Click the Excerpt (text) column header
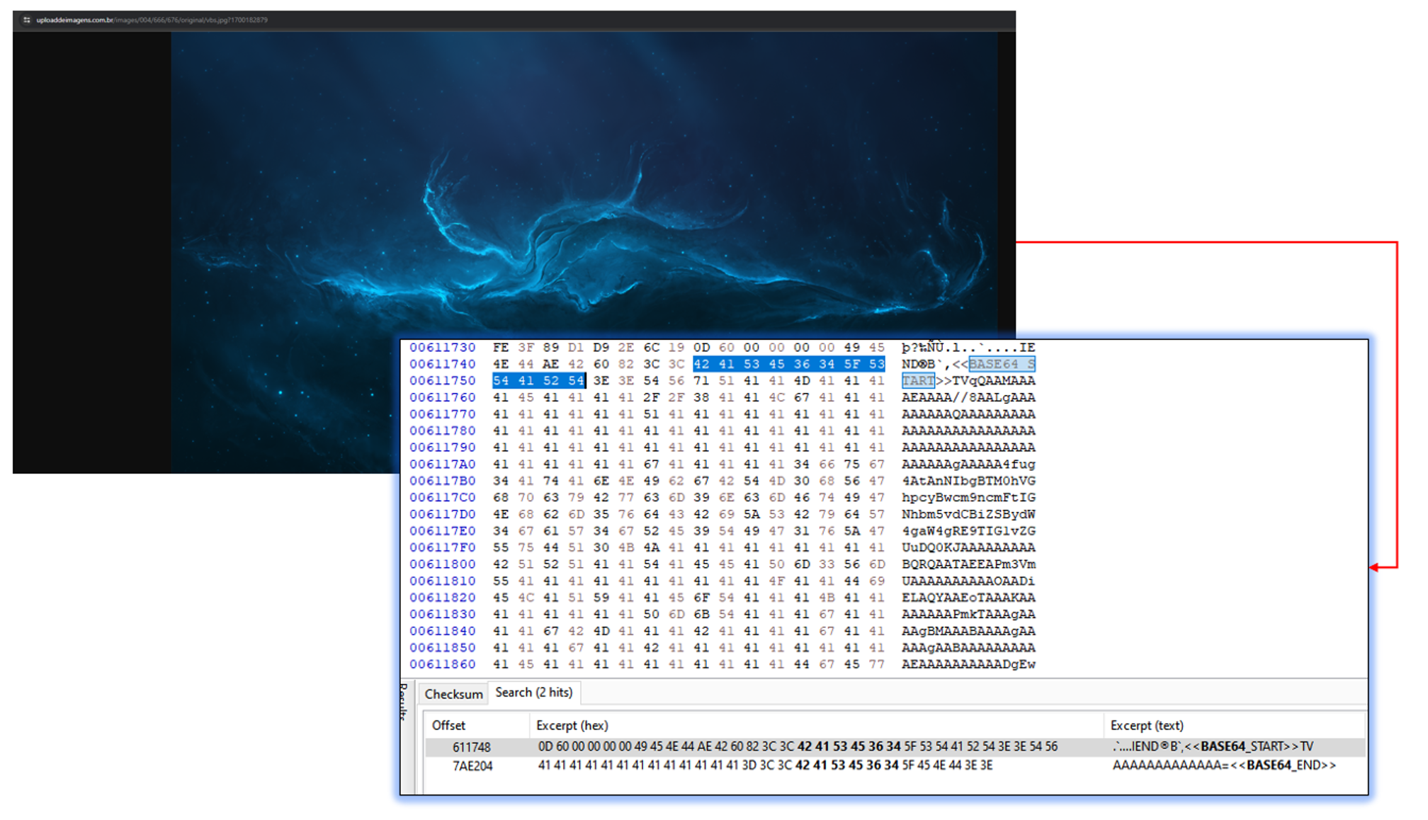The image size is (1428, 820). pos(1147,725)
